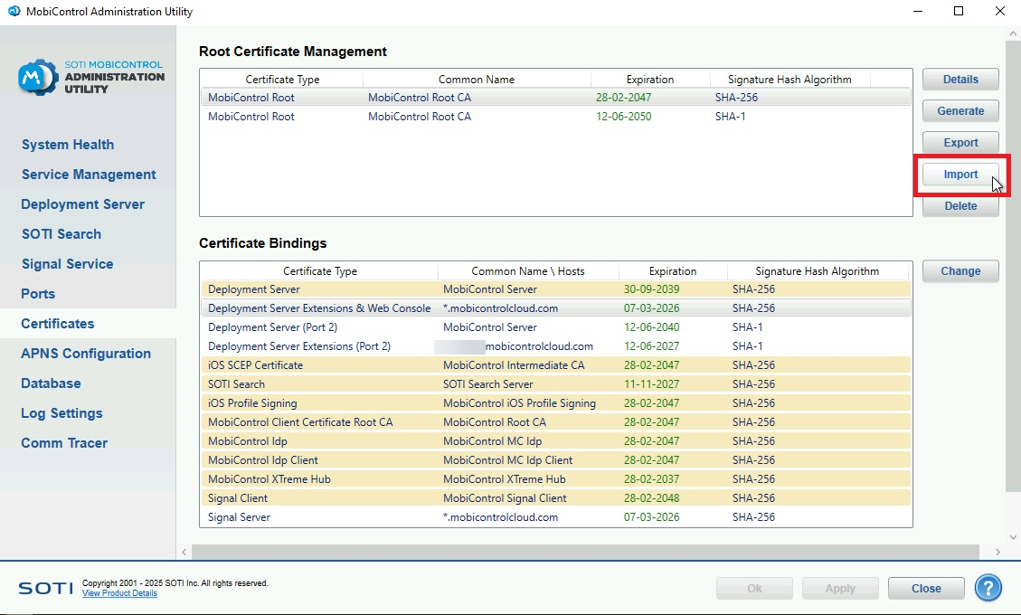Switch to APNS Configuration
Image resolution: width=1021 pixels, height=615 pixels.
pos(86,353)
